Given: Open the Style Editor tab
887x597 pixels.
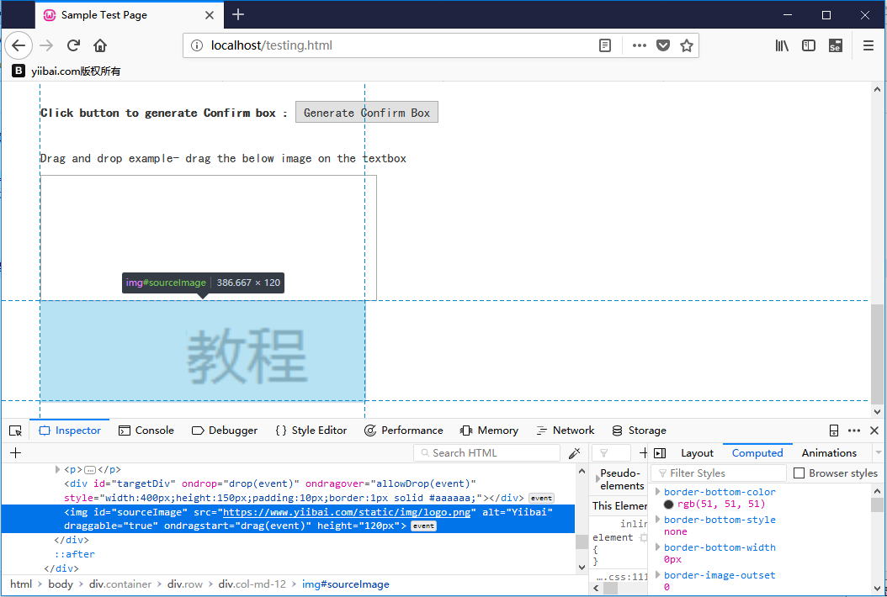Looking at the screenshot, I should [x=311, y=431].
